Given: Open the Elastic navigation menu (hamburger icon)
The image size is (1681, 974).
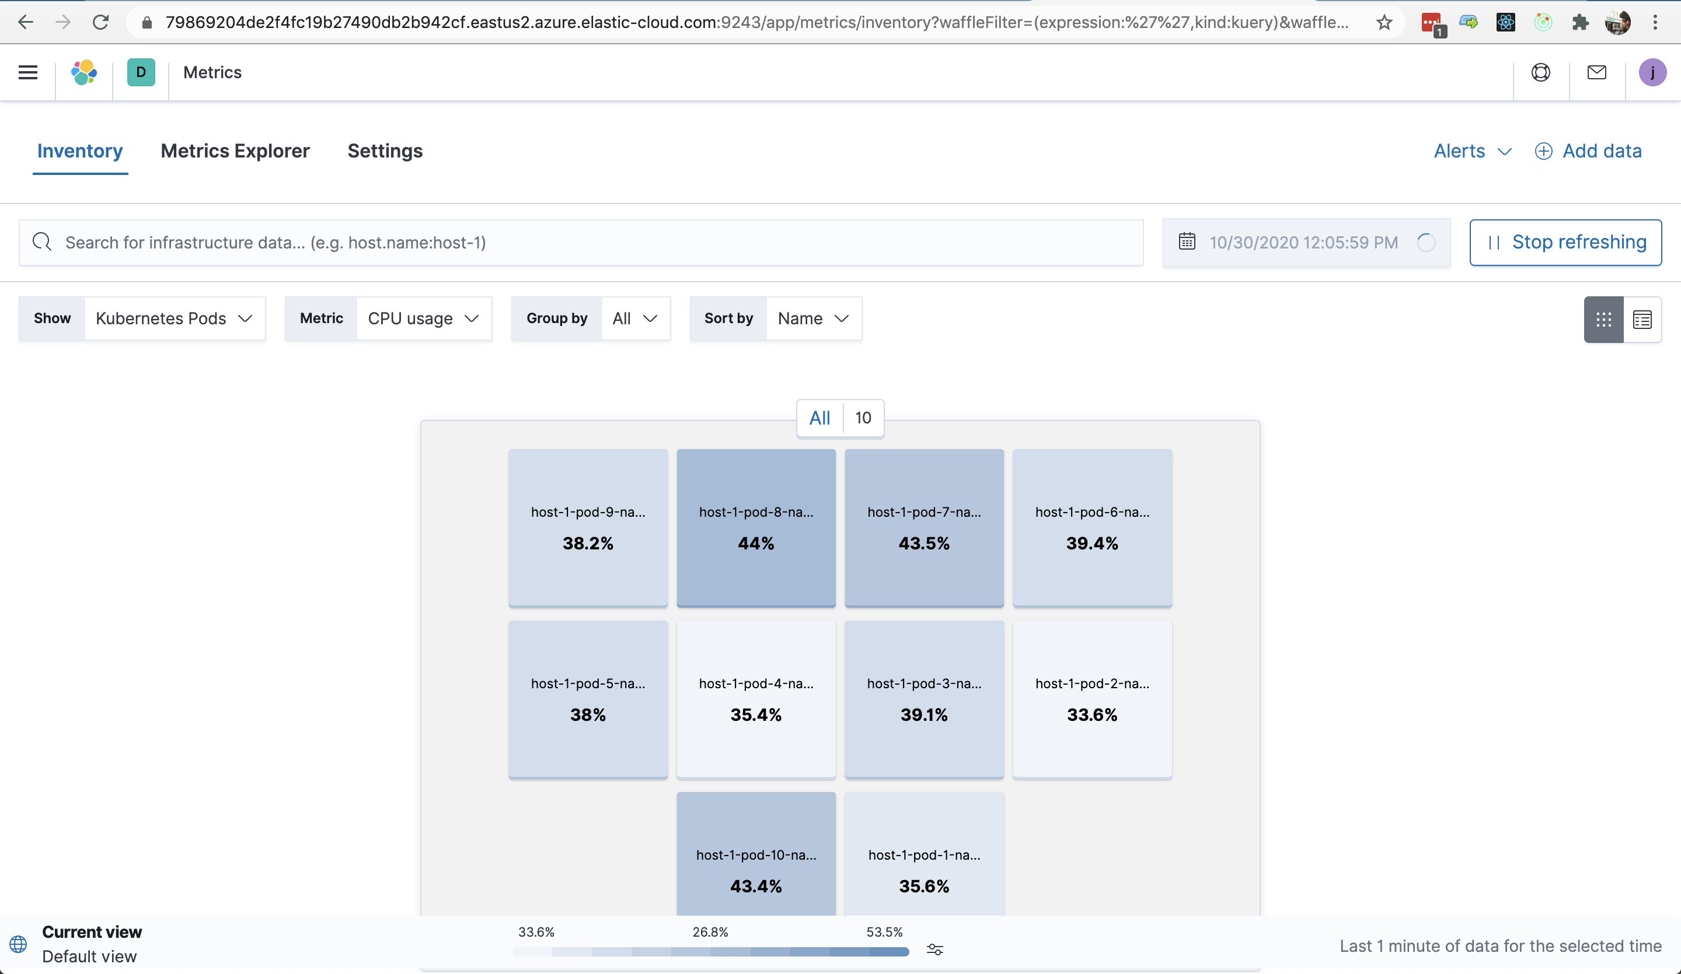Looking at the screenshot, I should tap(27, 72).
